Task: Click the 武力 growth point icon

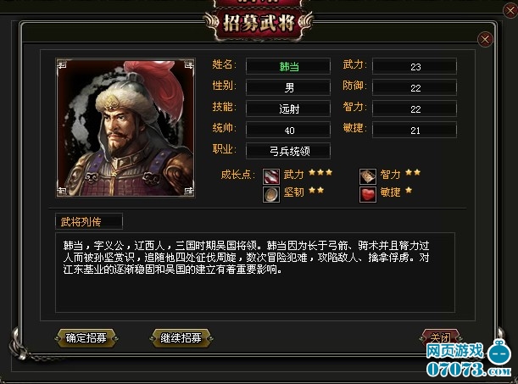Action: (271, 176)
